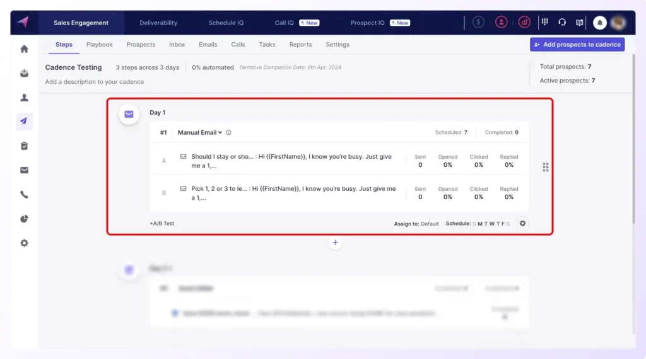Select the Reports sub-tab
The width and height of the screenshot is (646, 359).
click(300, 45)
